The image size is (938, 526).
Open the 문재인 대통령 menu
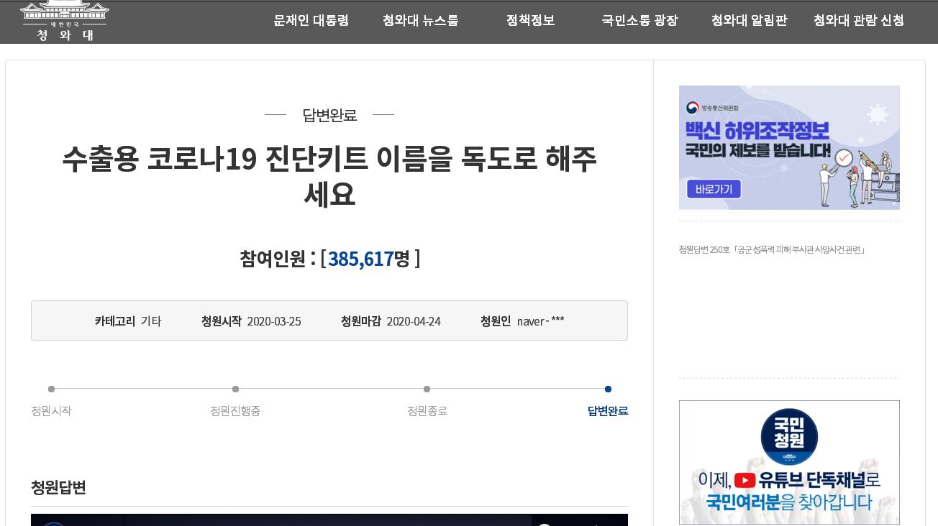311,21
